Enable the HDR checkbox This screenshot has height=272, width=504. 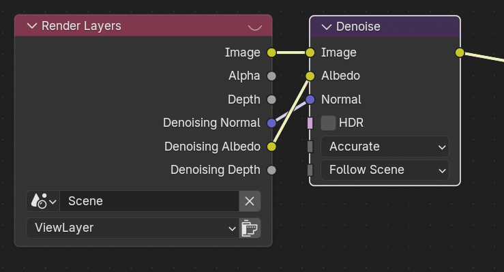328,123
